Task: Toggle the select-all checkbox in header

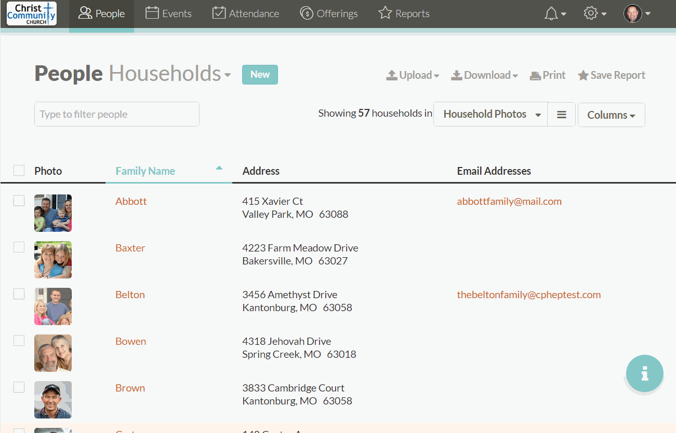Action: tap(19, 171)
